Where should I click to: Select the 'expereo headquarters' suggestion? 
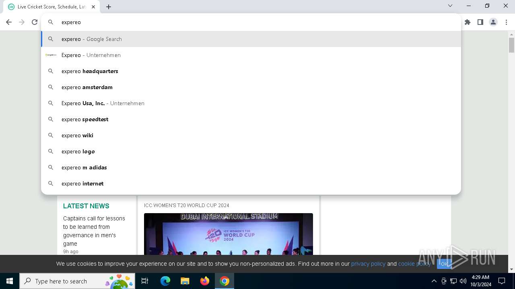point(251,71)
